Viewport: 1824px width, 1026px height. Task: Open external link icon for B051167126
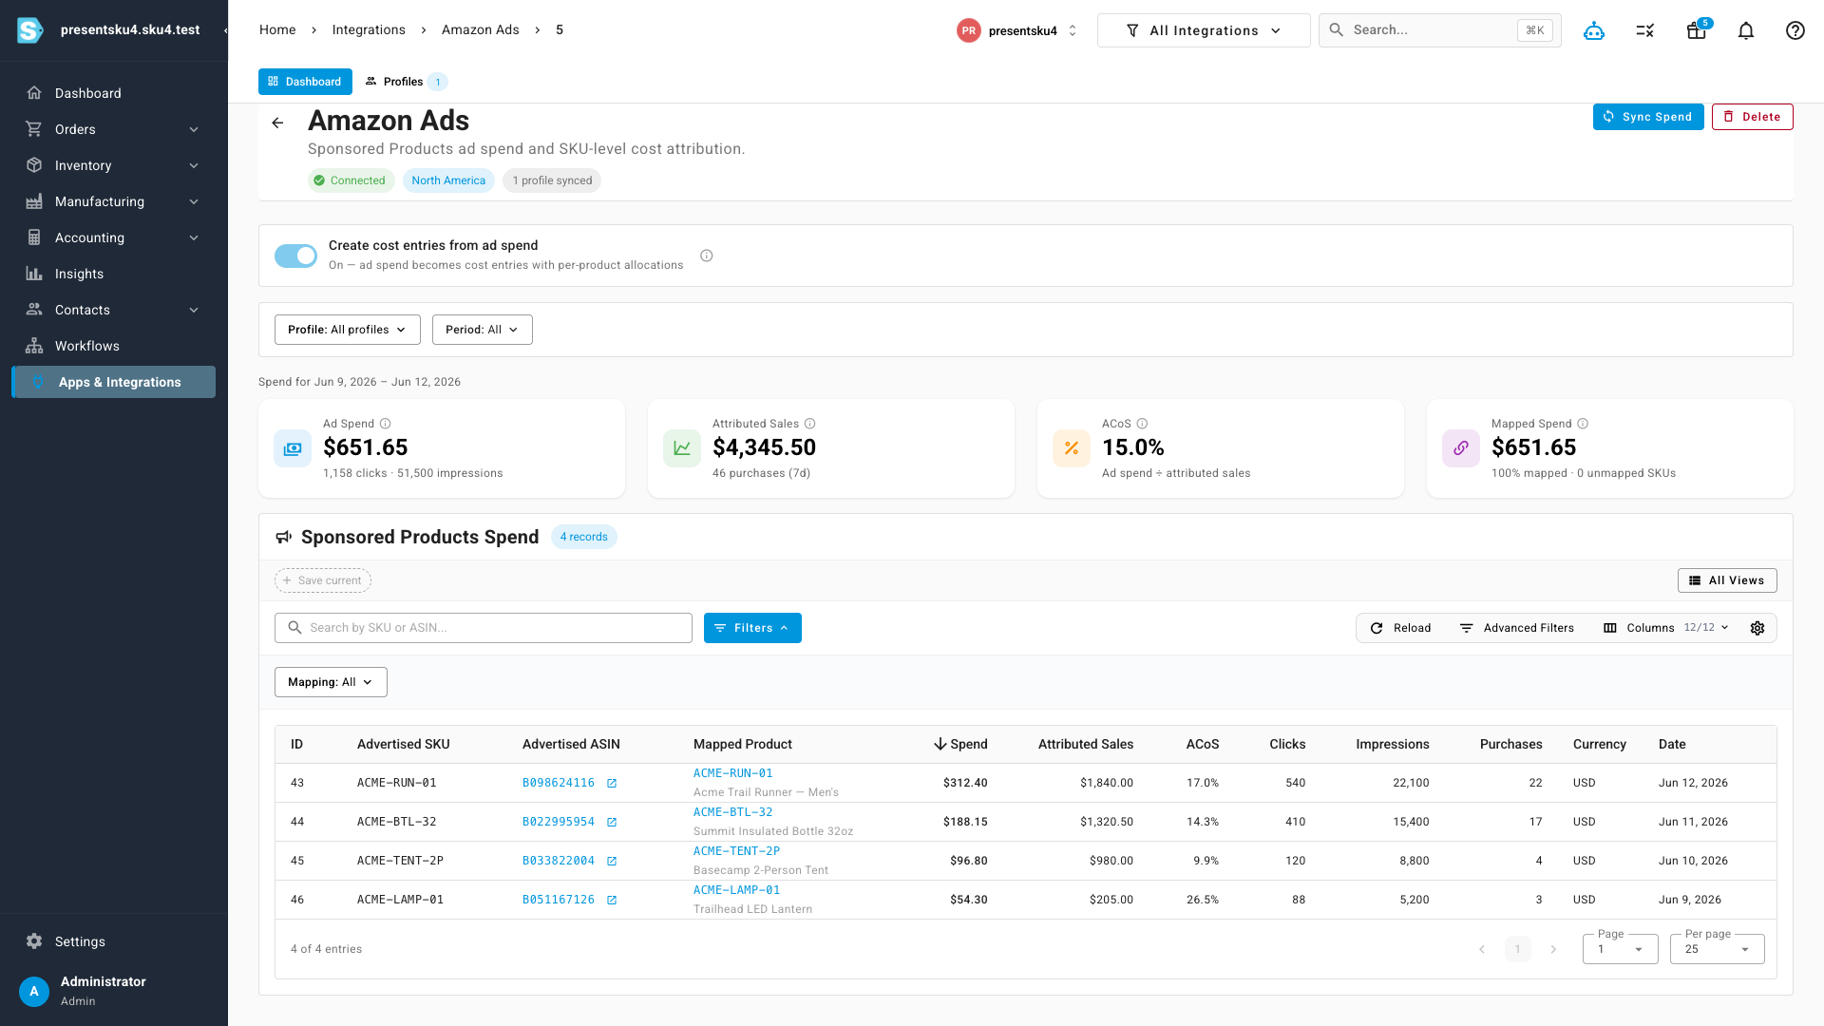pos(612,901)
